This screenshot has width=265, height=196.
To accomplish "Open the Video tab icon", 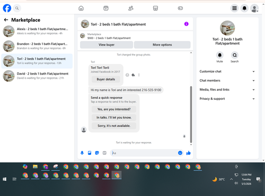I will coord(106,8).
